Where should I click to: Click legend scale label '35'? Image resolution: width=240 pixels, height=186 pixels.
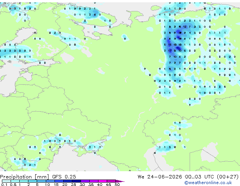(91, 184)
